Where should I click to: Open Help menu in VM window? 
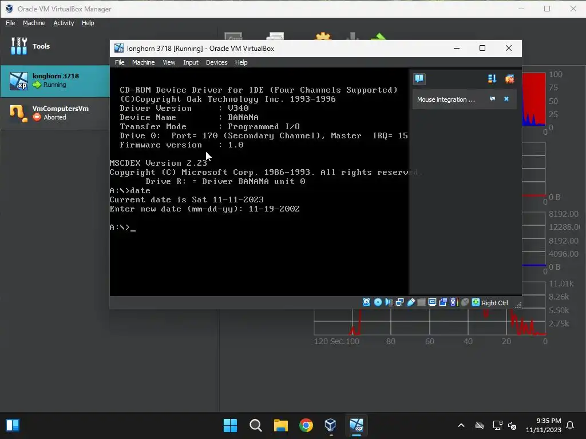241,62
